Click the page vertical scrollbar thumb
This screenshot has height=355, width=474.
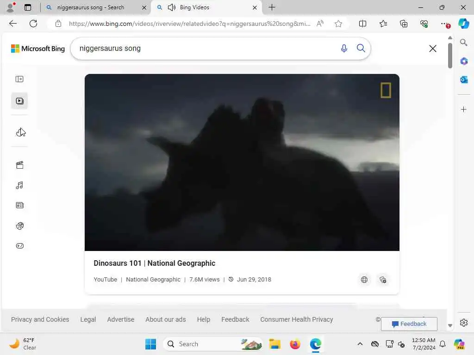pos(450,55)
